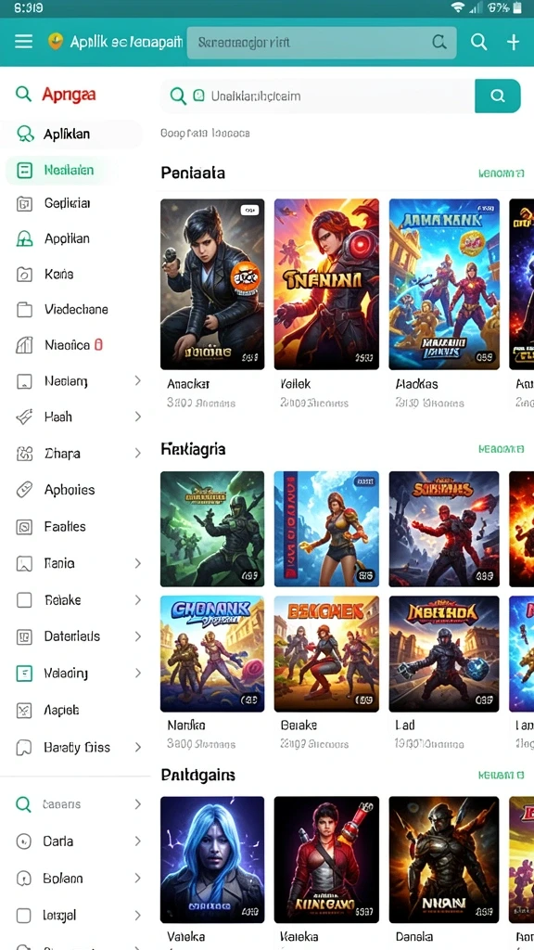The height and width of the screenshot is (950, 534).
Task: Click green link right of 'Peniaata' heading
Action: pos(501,173)
